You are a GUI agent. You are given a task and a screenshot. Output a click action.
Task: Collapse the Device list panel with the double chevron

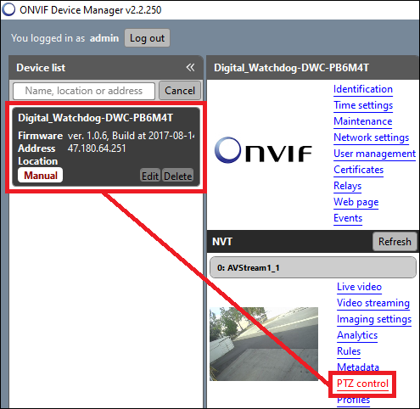[x=190, y=67]
